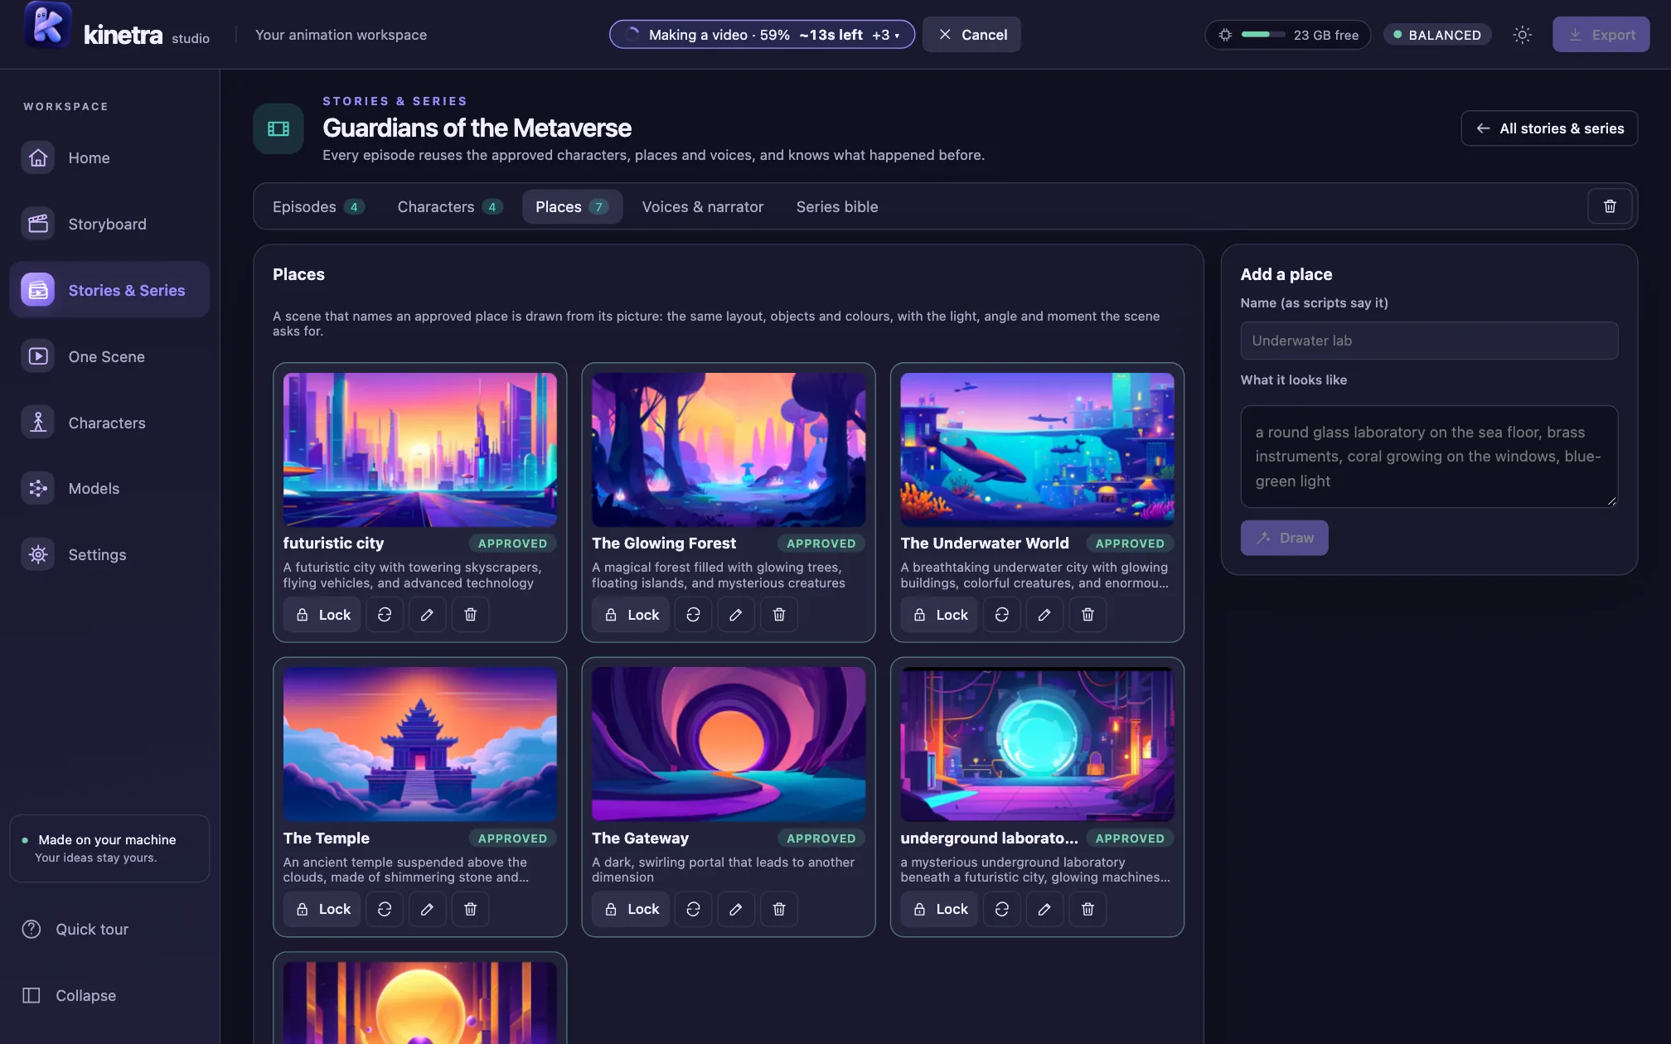Edit The Underwater World place
The height and width of the screenshot is (1044, 1671).
click(1044, 615)
